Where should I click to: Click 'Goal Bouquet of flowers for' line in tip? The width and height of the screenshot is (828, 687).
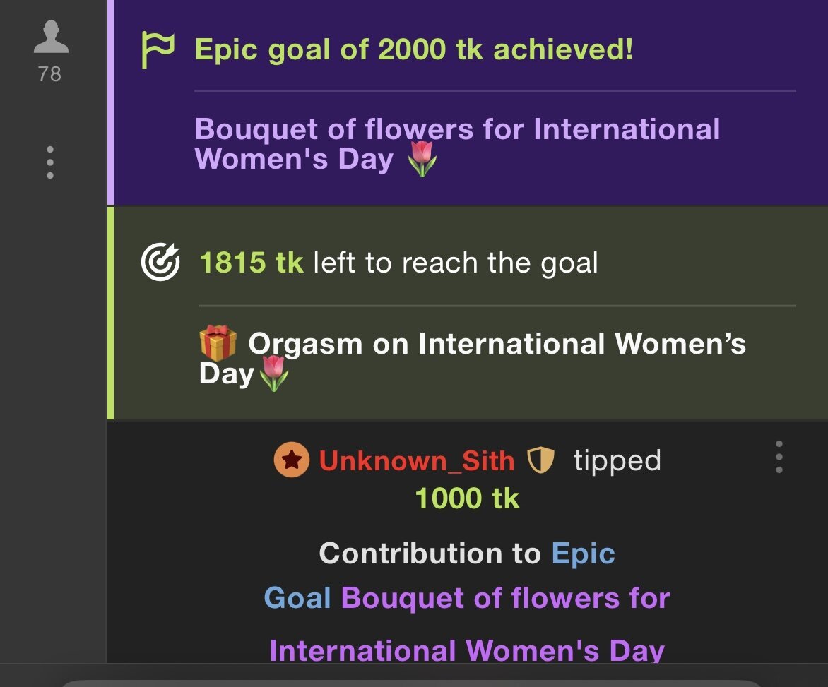(466, 598)
